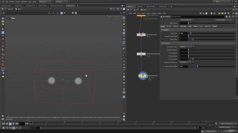Click the Select tool arrow in left toolbar

click(3, 29)
